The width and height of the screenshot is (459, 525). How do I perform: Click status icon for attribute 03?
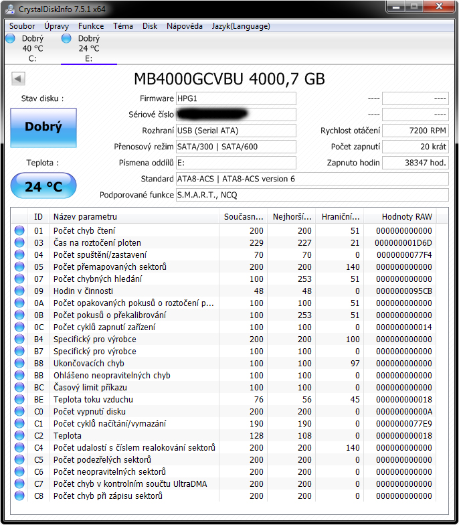pyautogui.click(x=19, y=242)
